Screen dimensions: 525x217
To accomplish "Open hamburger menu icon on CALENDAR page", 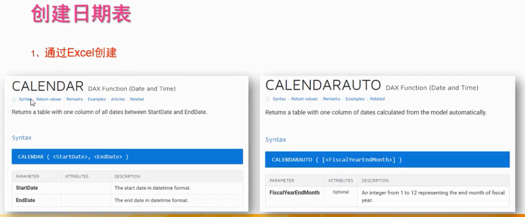I will coord(14,99).
